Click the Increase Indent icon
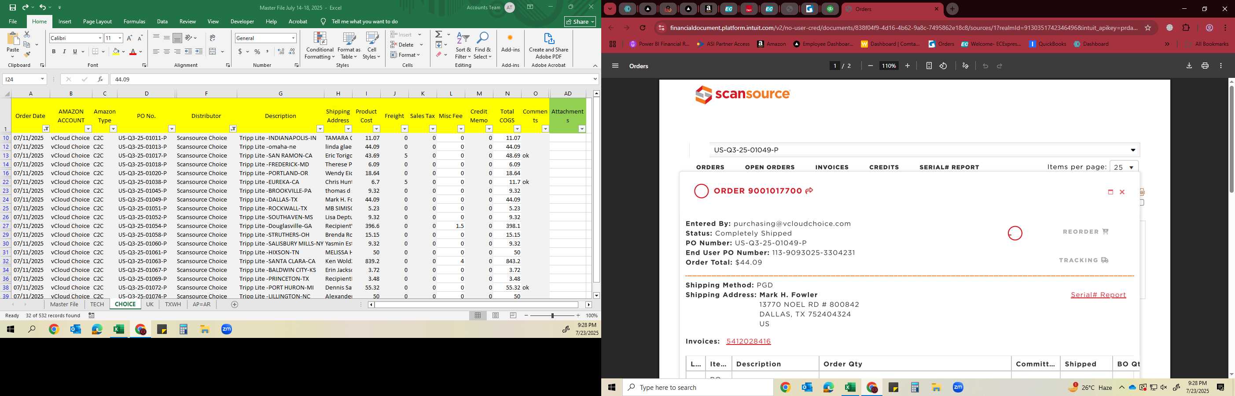Viewport: 1235px width, 396px height. click(199, 51)
